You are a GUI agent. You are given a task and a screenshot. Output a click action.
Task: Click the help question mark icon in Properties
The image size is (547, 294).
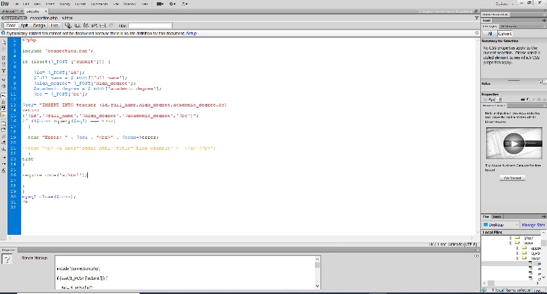pyautogui.click(x=7, y=259)
